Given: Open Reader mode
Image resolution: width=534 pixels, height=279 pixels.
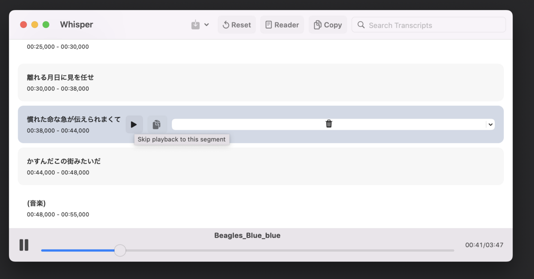Looking at the screenshot, I should 282,25.
